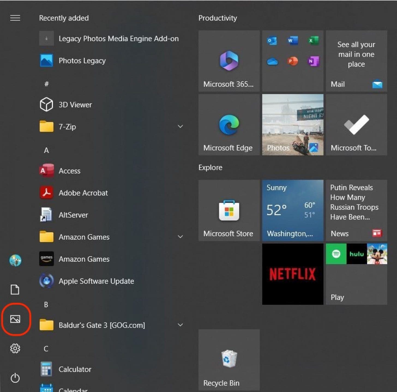Open Adobe Acrobat from the app list

tap(83, 193)
